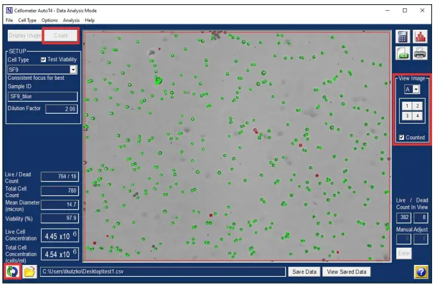
Task: Click the yellow help question mark icon
Action: pyautogui.click(x=421, y=271)
